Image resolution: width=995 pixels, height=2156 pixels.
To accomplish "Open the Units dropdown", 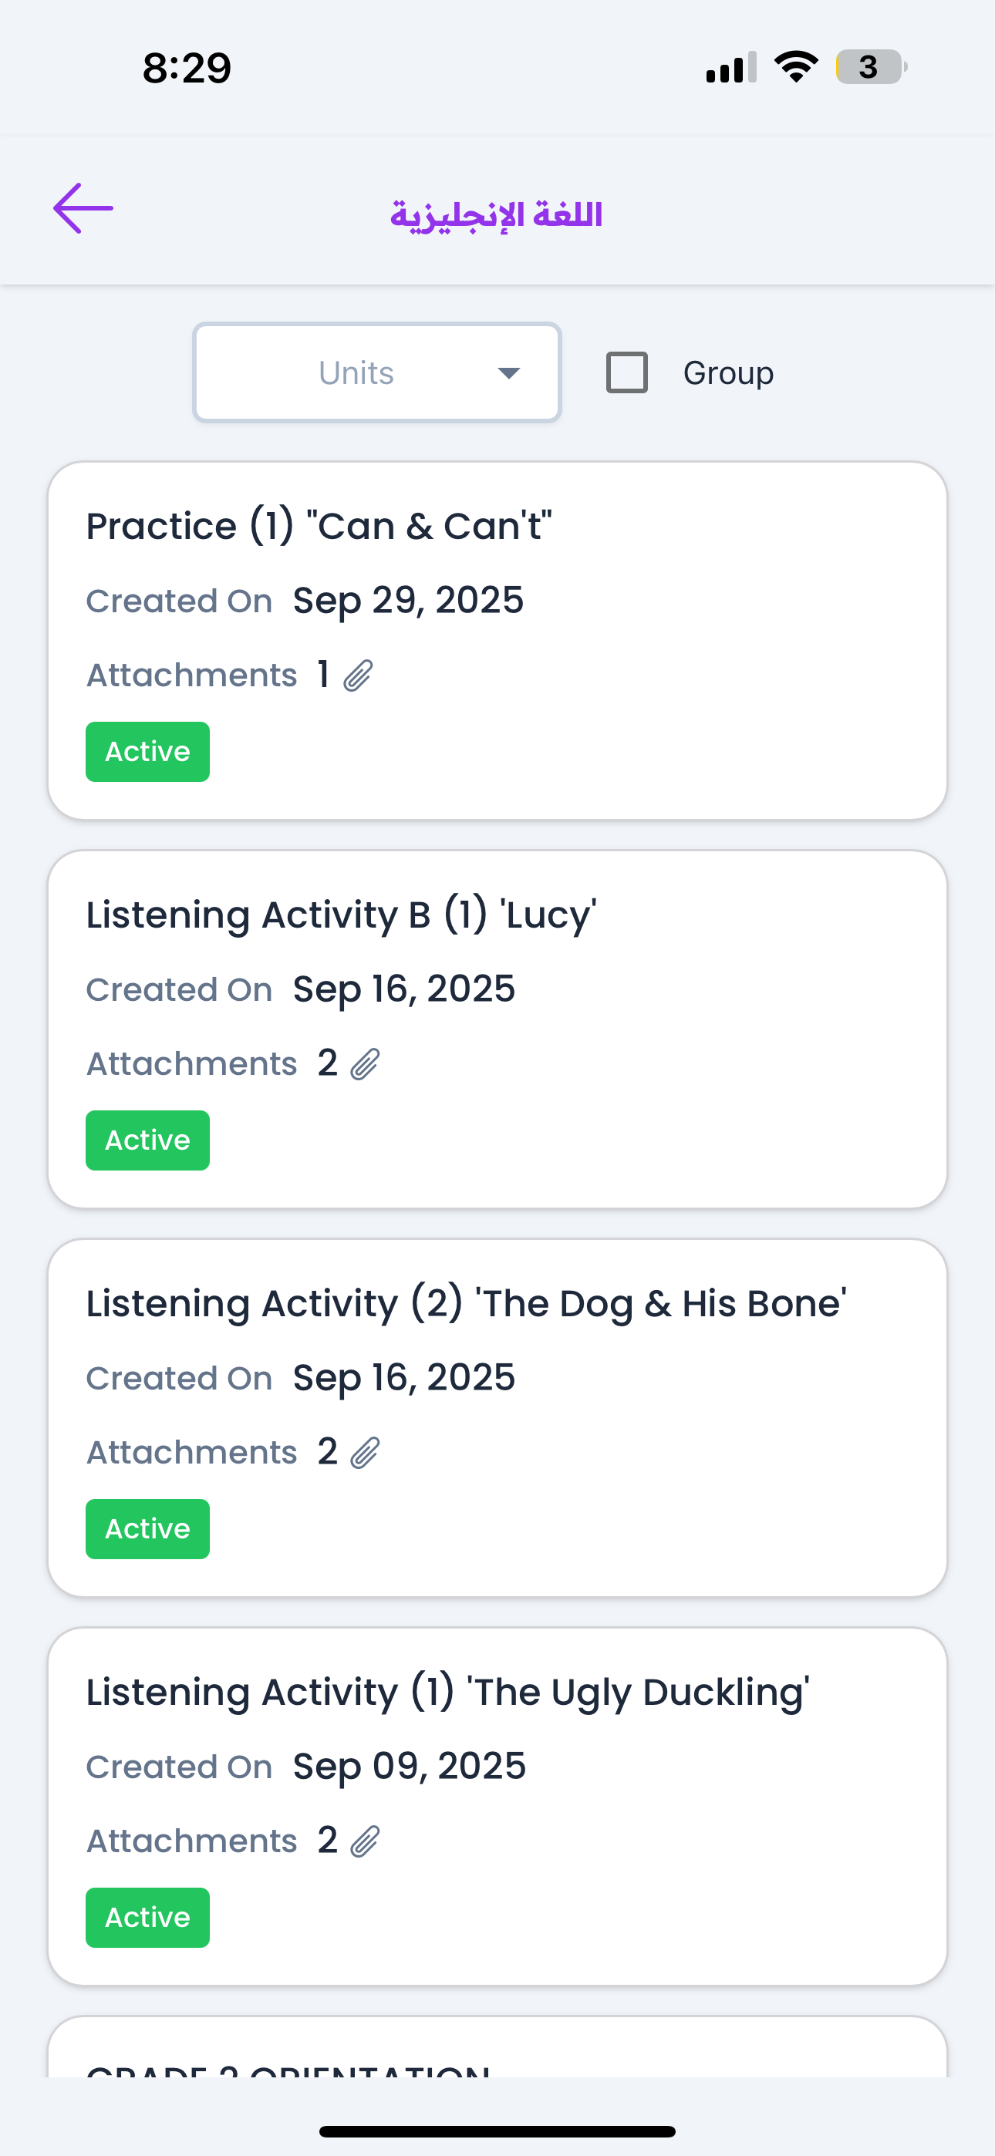I will (x=376, y=372).
